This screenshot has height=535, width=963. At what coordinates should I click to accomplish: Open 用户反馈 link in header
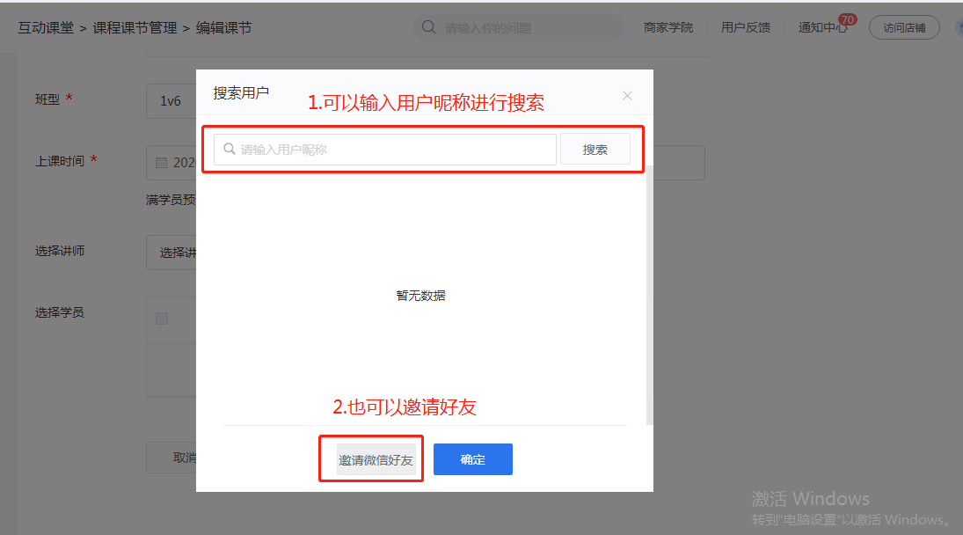tap(746, 27)
